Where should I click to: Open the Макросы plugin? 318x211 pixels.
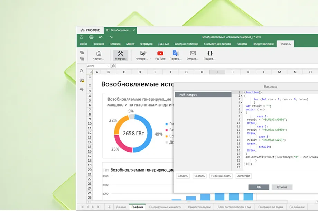pos(121,55)
